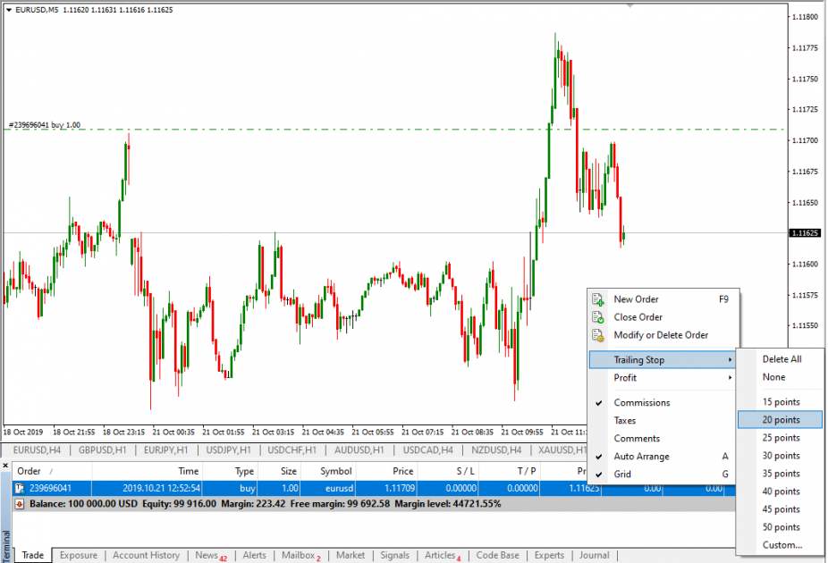The width and height of the screenshot is (828, 563).
Task: Set trailing stop to 20 points
Action: click(780, 420)
